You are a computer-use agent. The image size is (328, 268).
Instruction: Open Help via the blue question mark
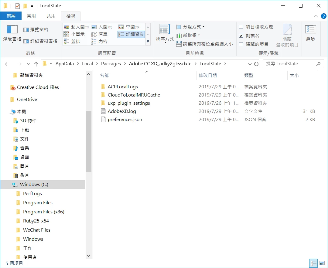[323, 16]
